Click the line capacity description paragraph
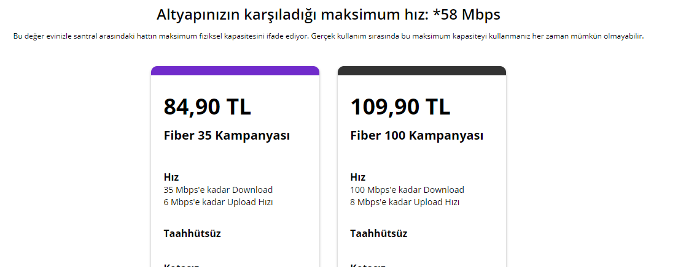 click(x=329, y=36)
